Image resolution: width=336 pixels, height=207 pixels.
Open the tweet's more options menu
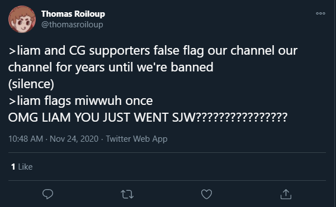pos(320,13)
